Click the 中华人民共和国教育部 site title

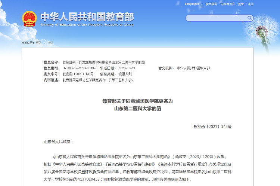click(87, 17)
